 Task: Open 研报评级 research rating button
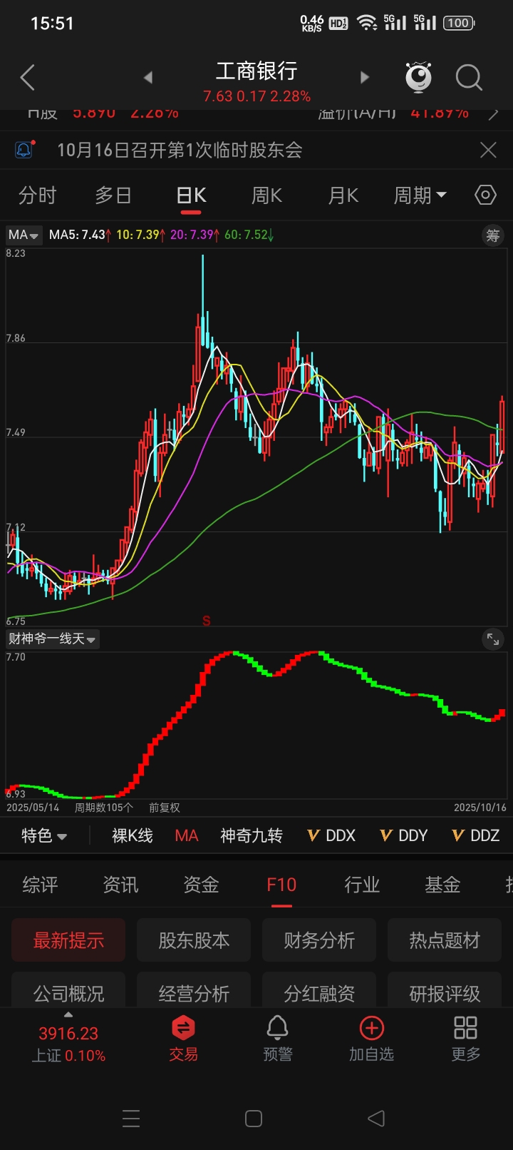point(445,990)
